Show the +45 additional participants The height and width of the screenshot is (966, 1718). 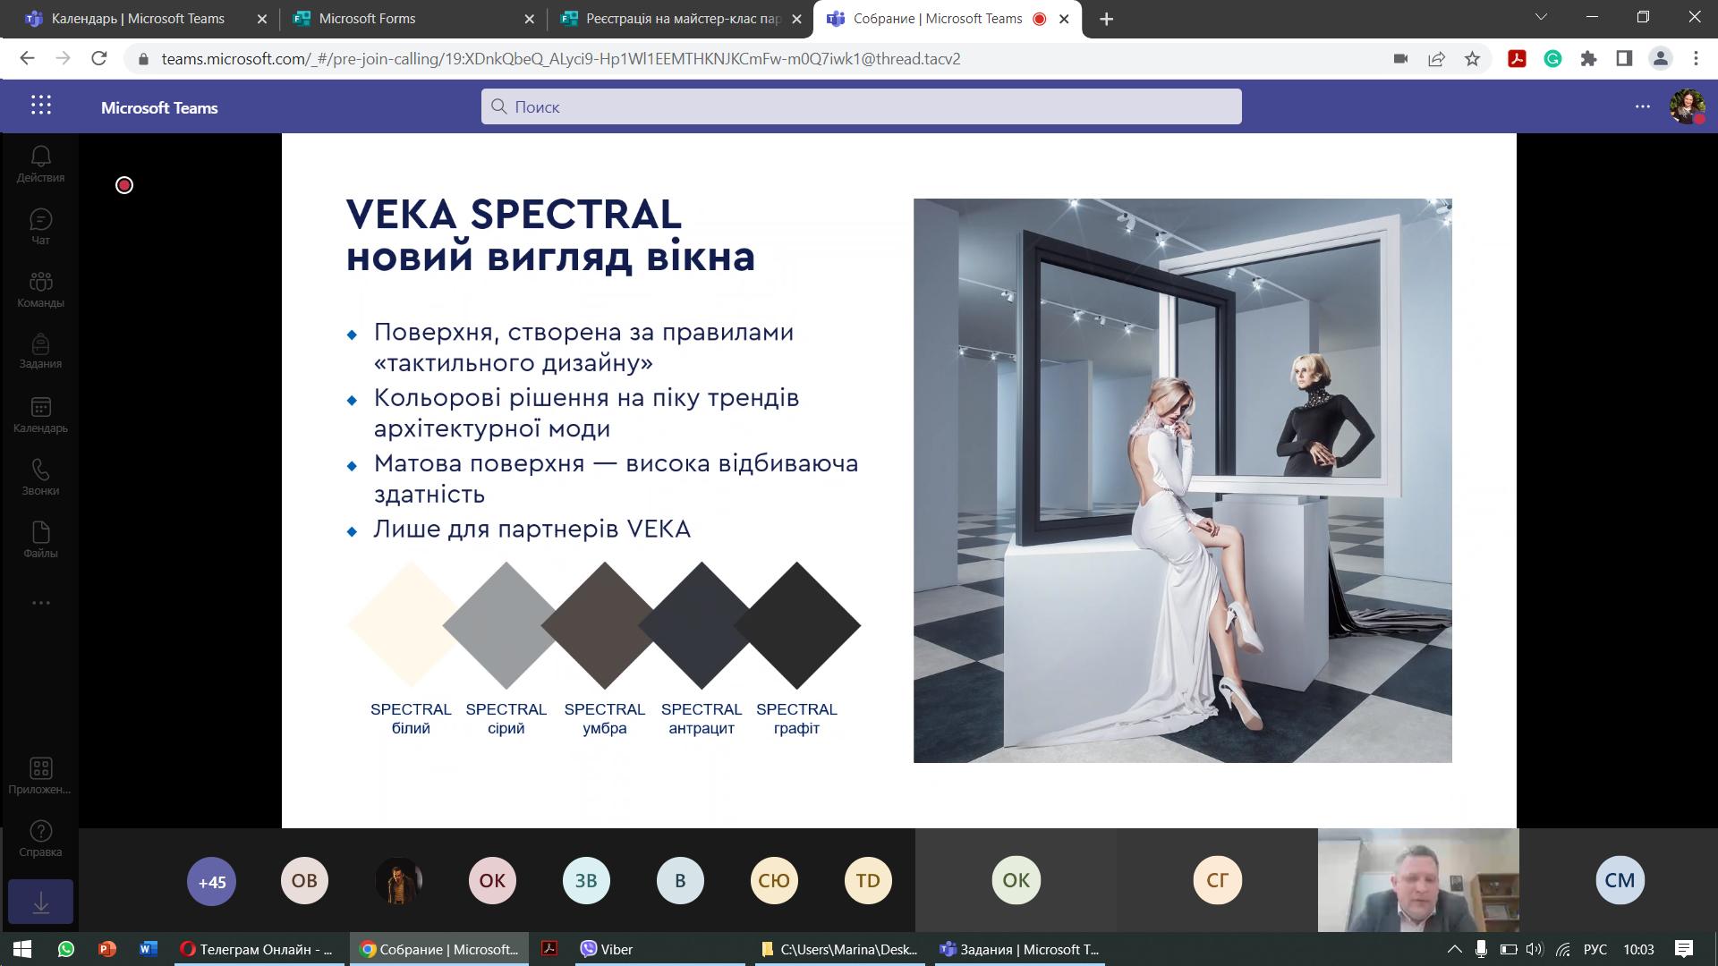click(211, 882)
